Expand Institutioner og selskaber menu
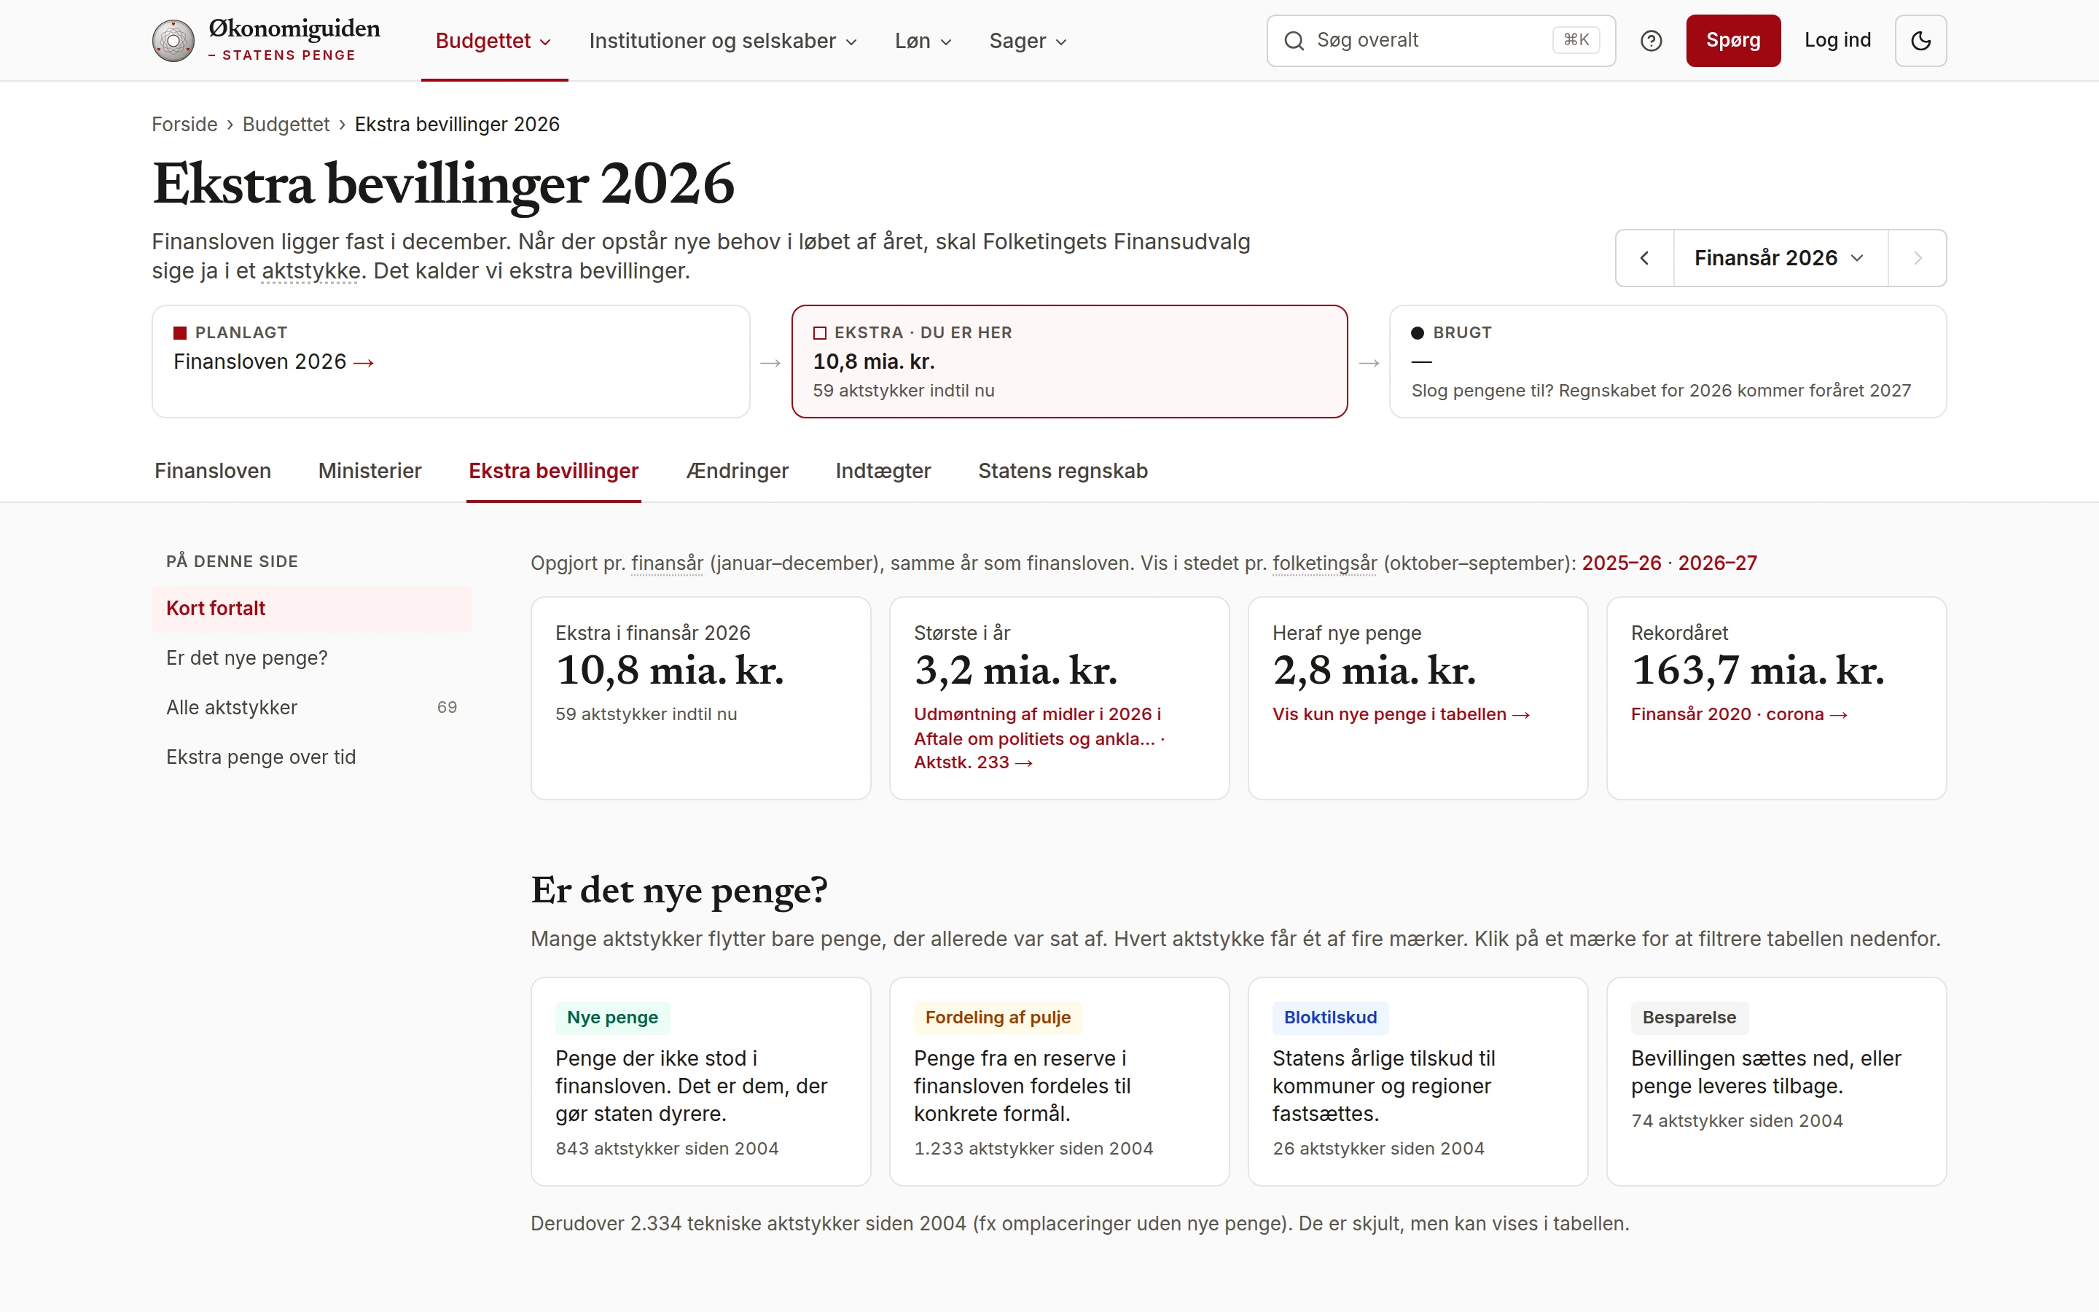 tap(722, 41)
